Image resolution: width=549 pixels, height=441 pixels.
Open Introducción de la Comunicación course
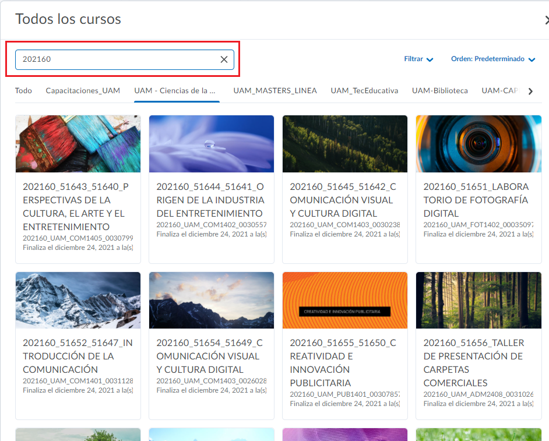(x=78, y=356)
